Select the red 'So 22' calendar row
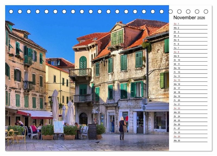Image resolution: width=217 pixels, height=156 pixels. pos(190,108)
